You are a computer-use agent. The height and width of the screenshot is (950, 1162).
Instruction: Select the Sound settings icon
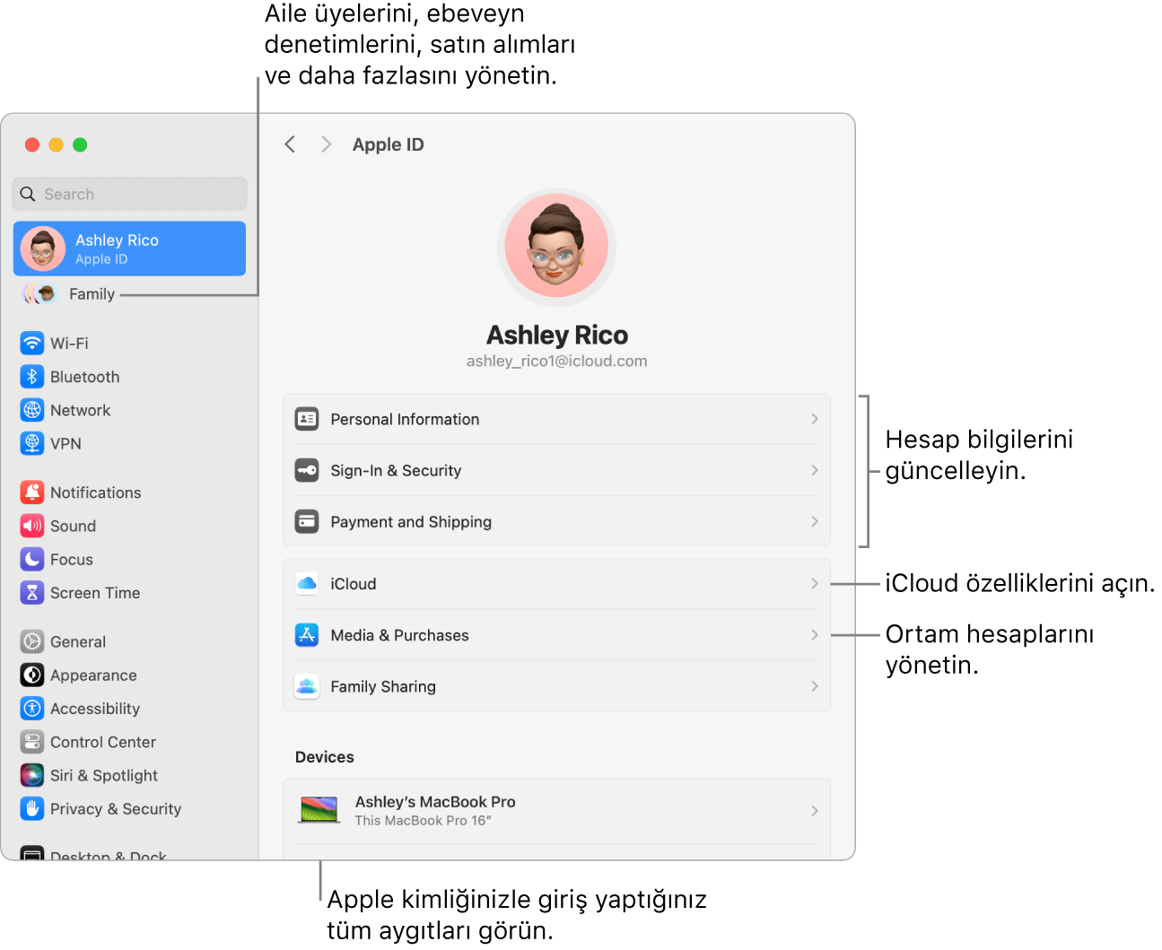tap(32, 526)
